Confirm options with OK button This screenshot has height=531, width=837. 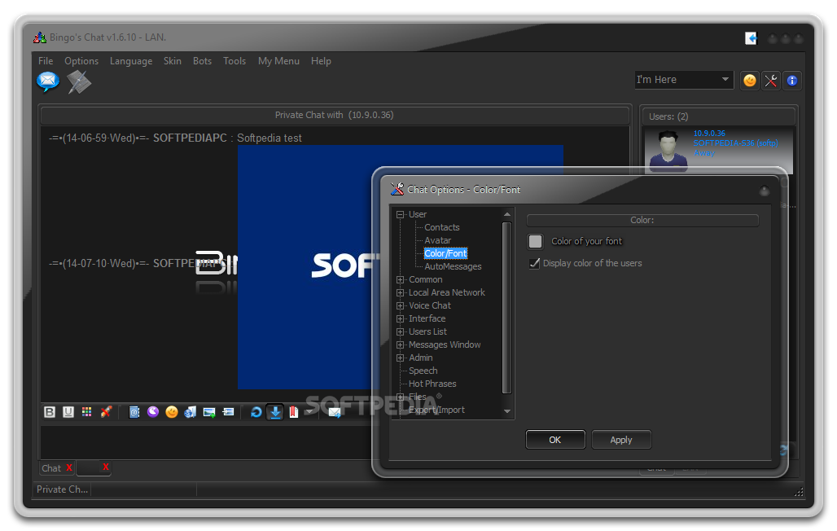click(555, 440)
